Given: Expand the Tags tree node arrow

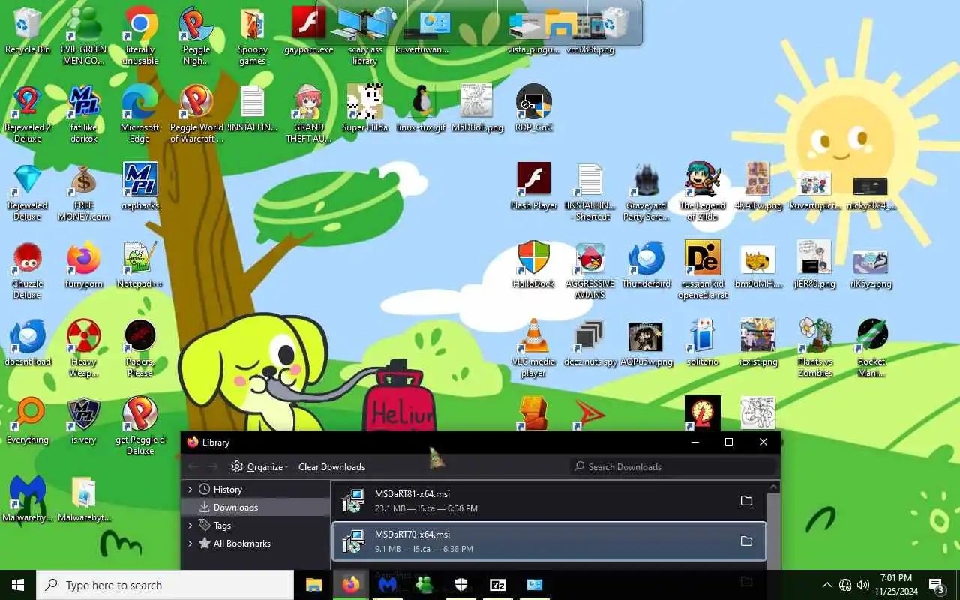Looking at the screenshot, I should [190, 525].
